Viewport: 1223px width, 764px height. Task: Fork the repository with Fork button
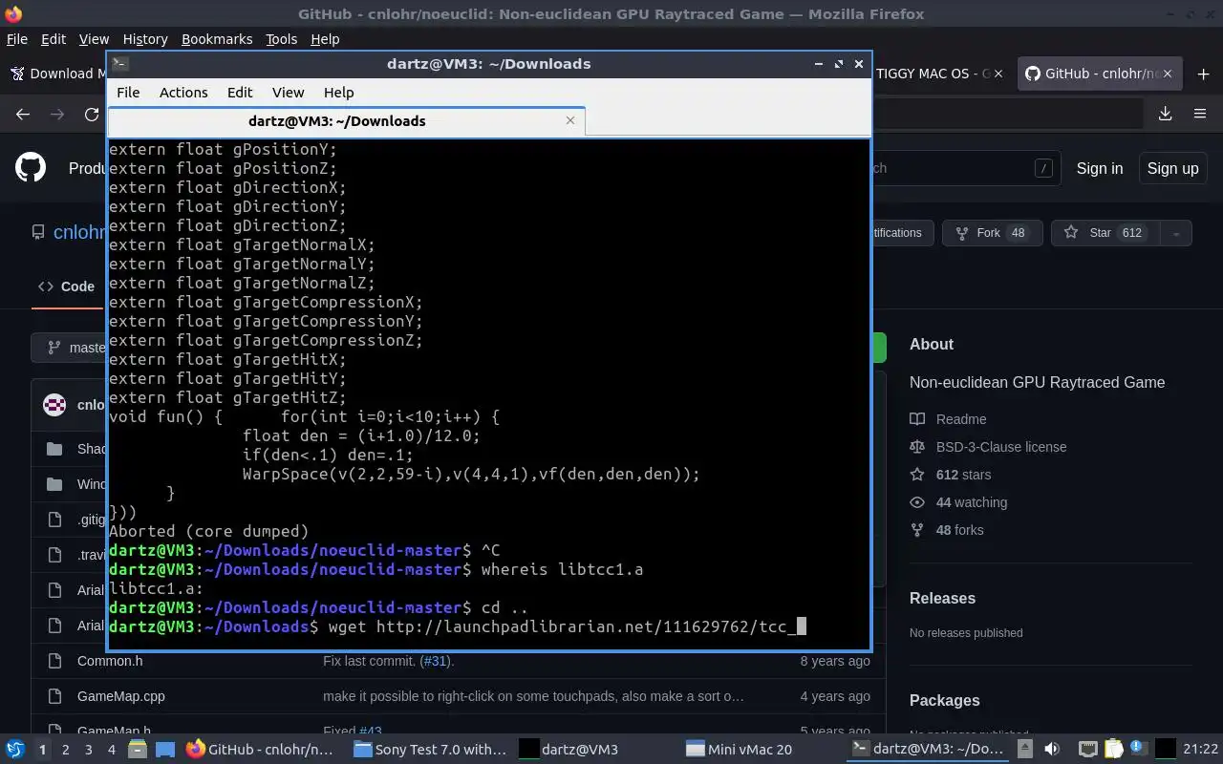[x=992, y=233]
